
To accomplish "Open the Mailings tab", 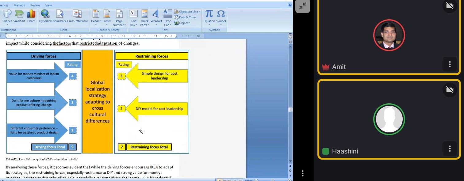I will [x=19, y=5].
